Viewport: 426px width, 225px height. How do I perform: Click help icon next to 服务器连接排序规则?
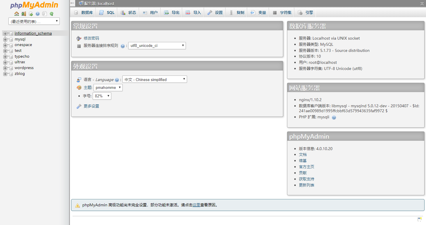click(123, 46)
